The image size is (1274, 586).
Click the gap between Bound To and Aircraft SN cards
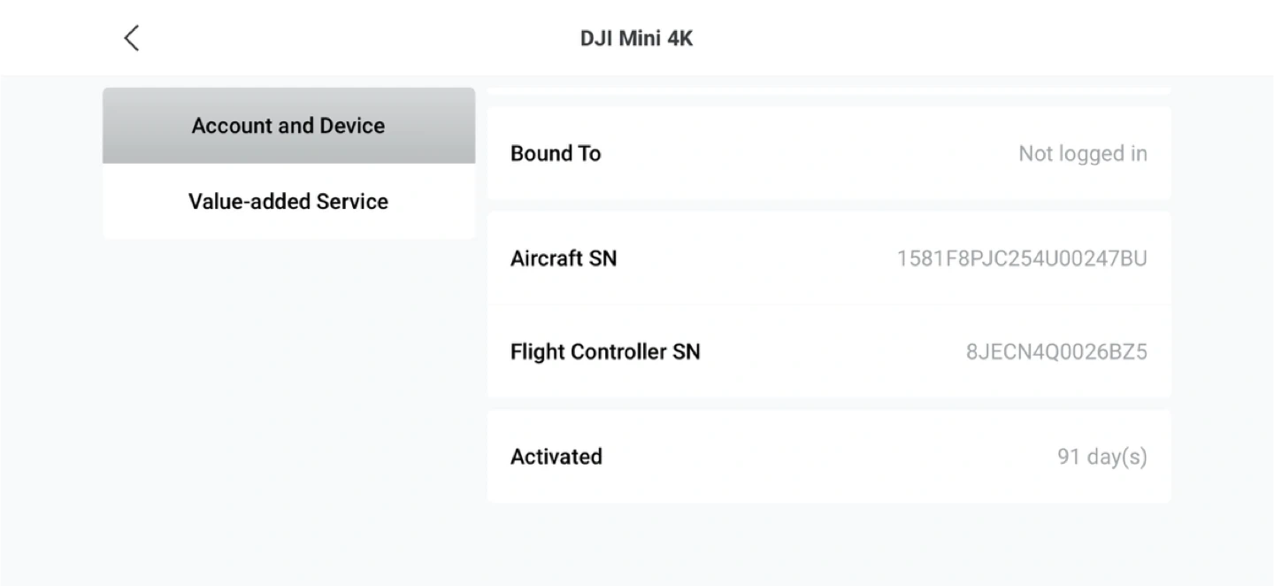(828, 205)
